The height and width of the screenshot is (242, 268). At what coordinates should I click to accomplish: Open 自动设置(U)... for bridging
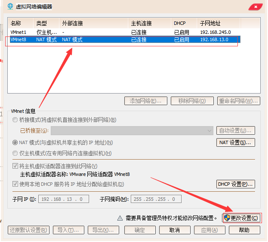[x=236, y=130]
